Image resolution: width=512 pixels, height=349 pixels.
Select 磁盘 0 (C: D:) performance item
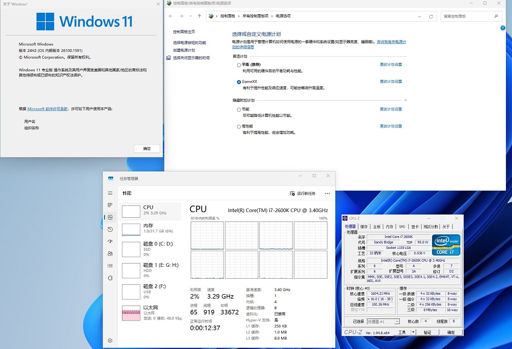150,249
